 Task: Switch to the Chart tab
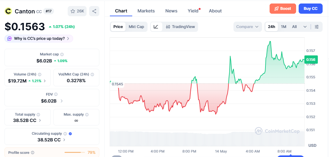(121, 11)
